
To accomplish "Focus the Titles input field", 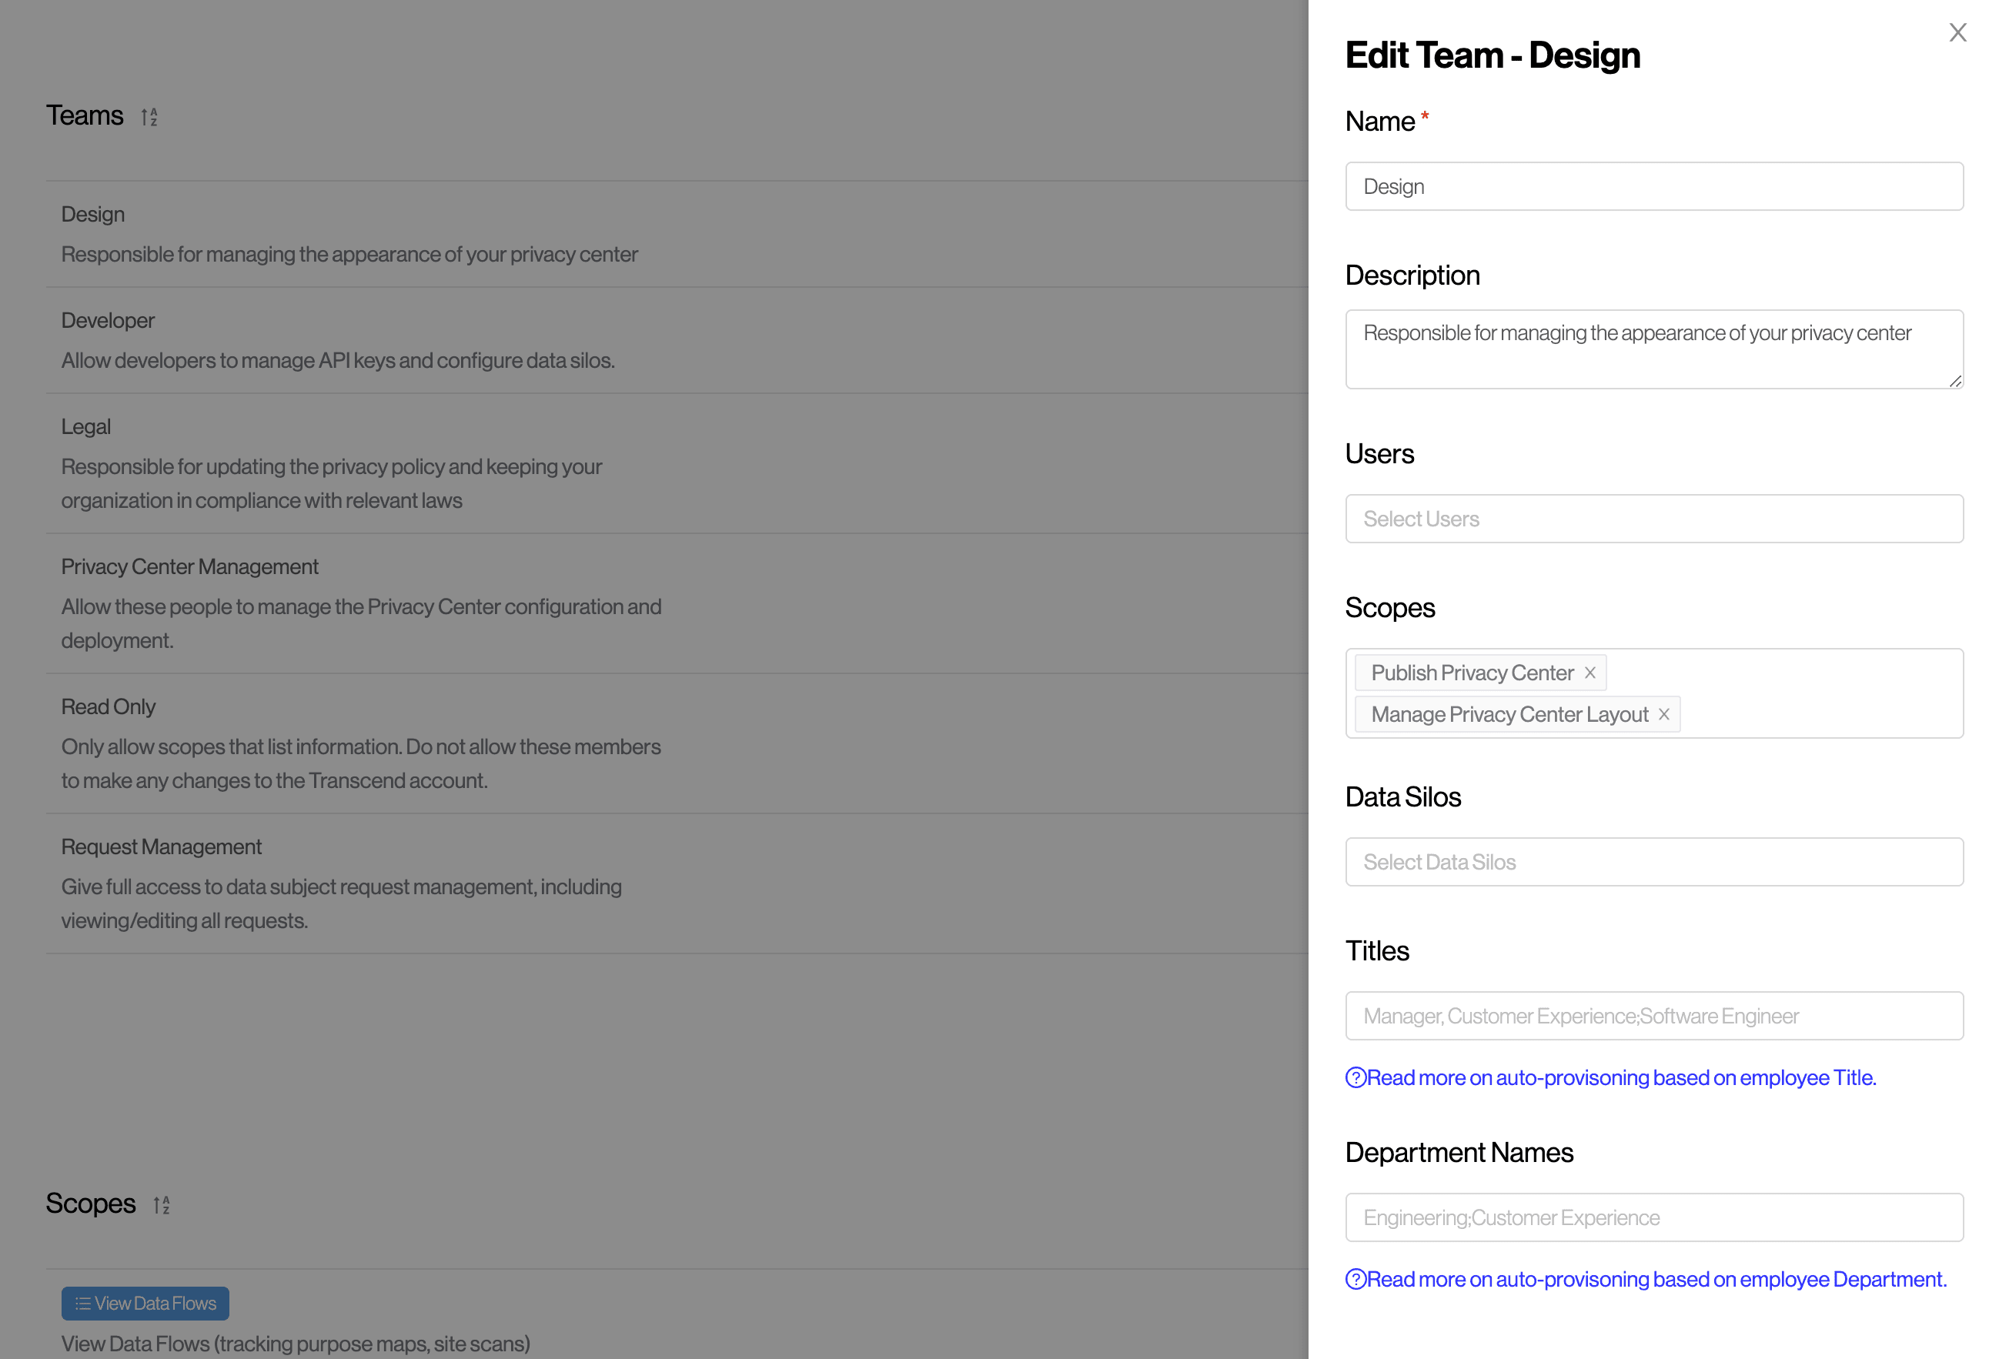I will click(x=1653, y=1016).
